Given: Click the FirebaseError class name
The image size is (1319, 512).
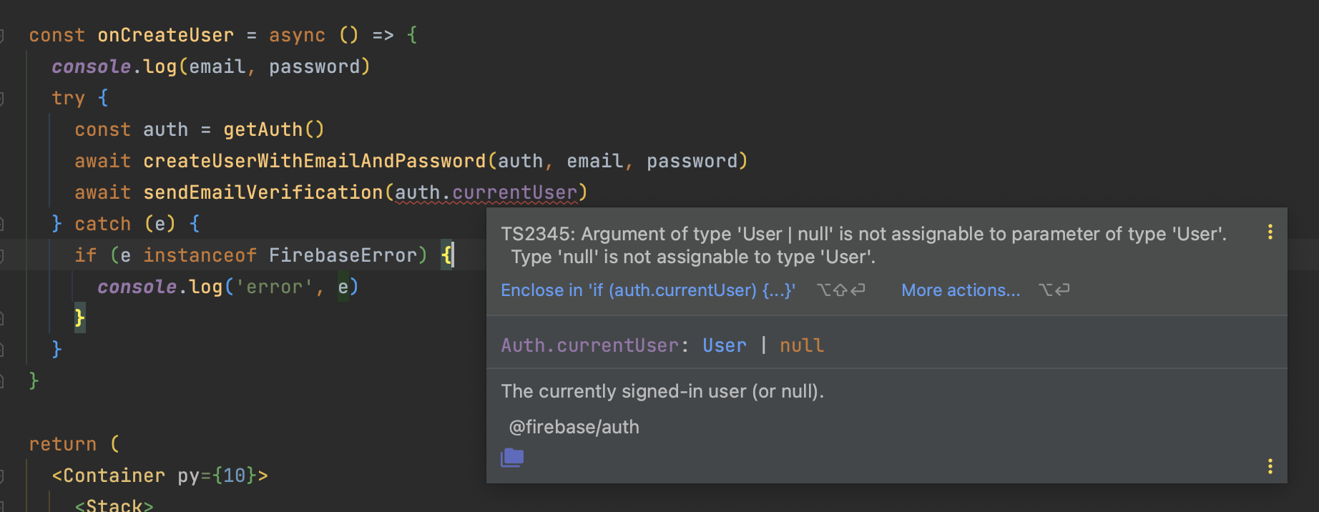Looking at the screenshot, I should pyautogui.click(x=343, y=255).
